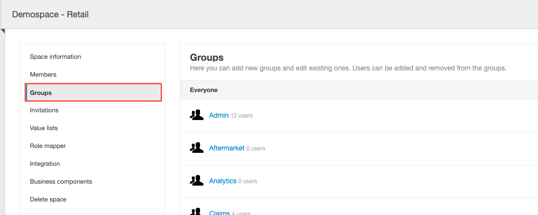Open the Aftermarket group link
This screenshot has height=215, width=538.
227,148
